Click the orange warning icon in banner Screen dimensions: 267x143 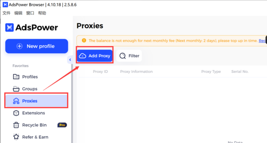[x=84, y=41]
